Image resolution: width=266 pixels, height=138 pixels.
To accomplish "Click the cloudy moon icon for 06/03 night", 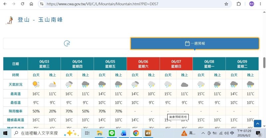I will coord(53,84).
